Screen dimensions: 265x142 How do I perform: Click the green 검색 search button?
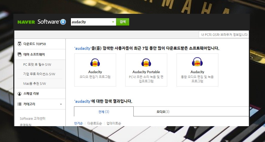point(123,22)
